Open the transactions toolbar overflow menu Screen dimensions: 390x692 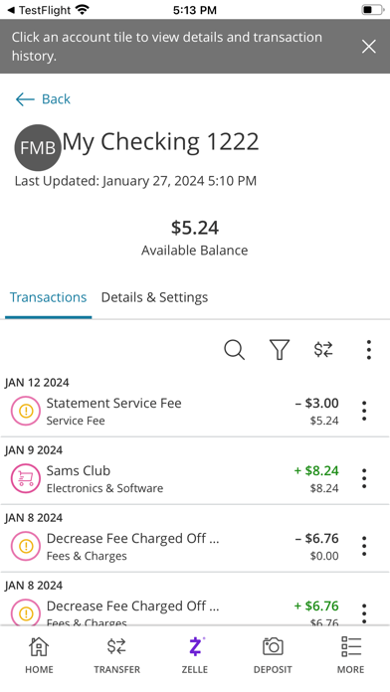pyautogui.click(x=369, y=350)
